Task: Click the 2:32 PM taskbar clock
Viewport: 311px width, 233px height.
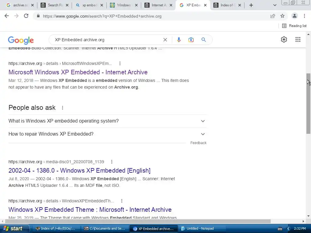Action: 300,229
